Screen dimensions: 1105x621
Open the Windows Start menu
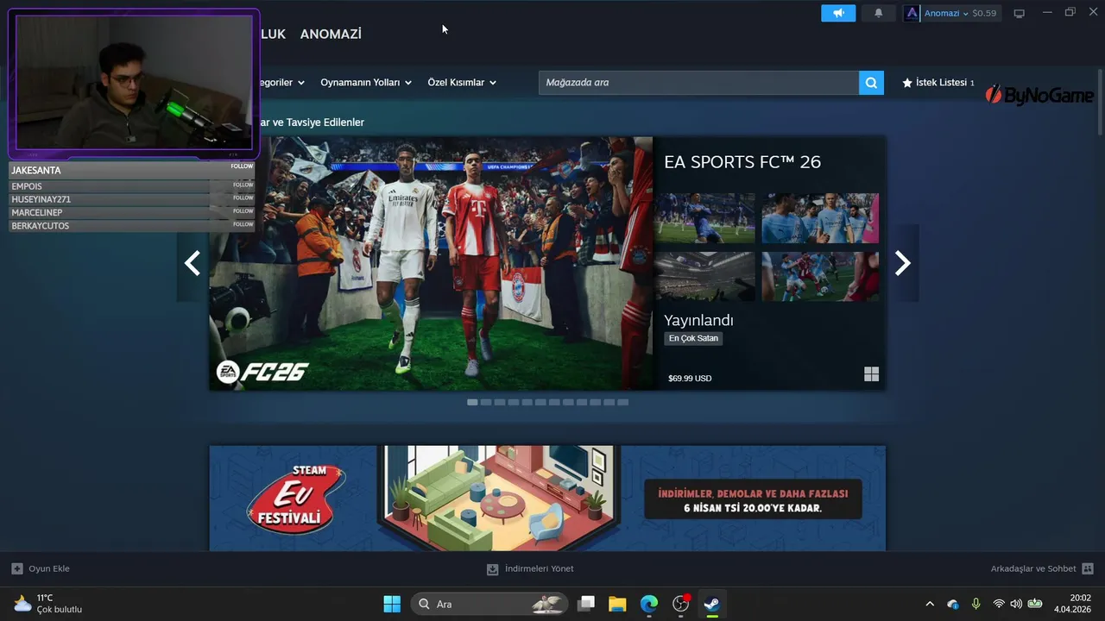point(392,604)
